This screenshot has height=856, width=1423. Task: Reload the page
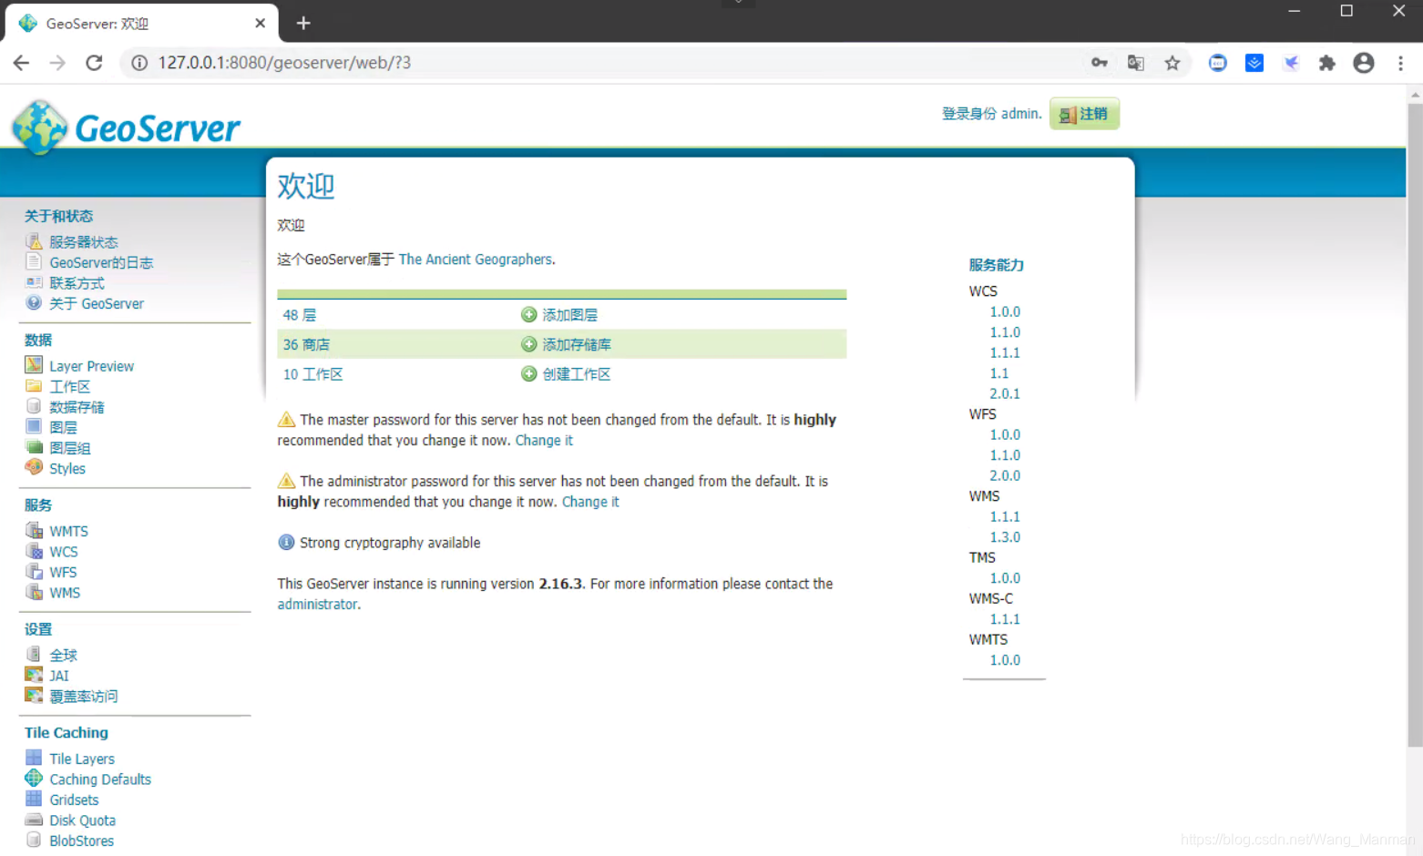[x=94, y=63]
